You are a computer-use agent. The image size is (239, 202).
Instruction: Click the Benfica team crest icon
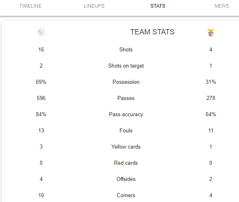[x=211, y=32]
